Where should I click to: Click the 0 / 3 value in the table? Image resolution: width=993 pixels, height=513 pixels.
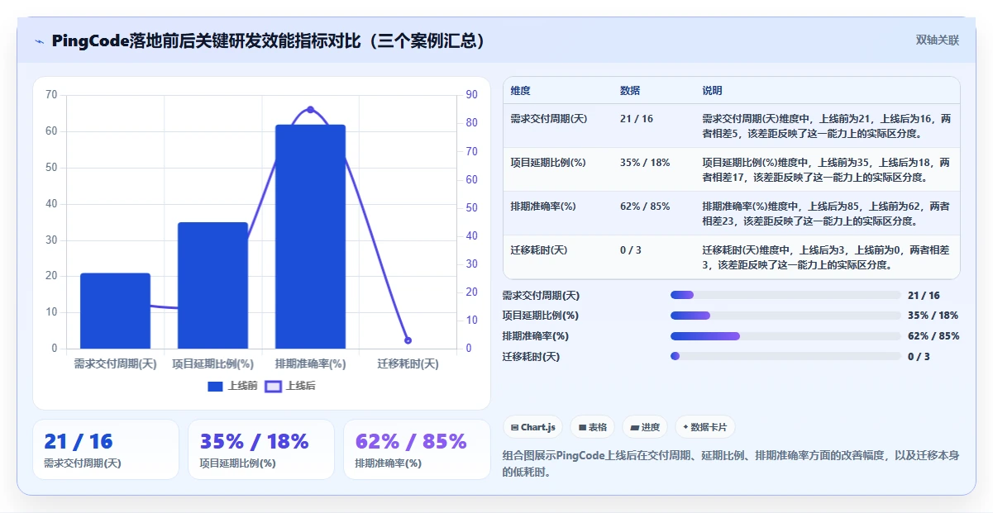point(631,250)
